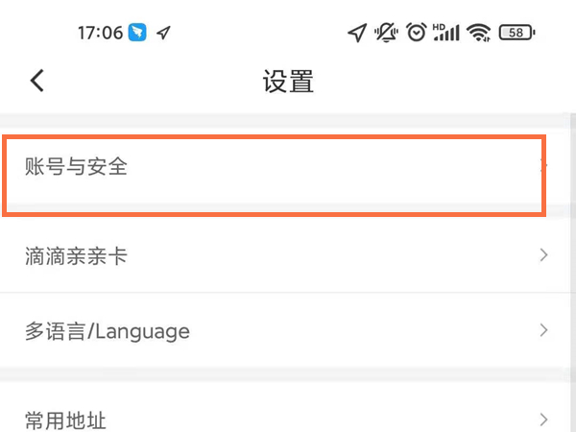Viewport: 576px width, 432px height.
Task: Open 账号与安全 settings
Action: click(x=77, y=167)
